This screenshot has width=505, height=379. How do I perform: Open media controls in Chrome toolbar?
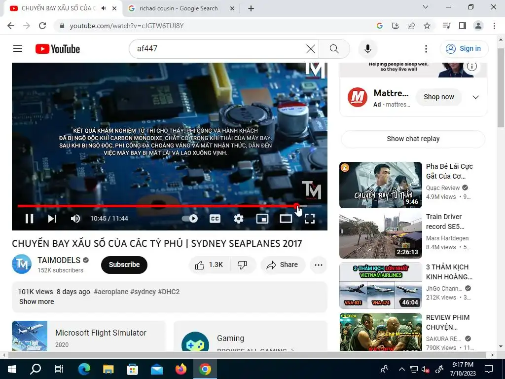(x=446, y=26)
